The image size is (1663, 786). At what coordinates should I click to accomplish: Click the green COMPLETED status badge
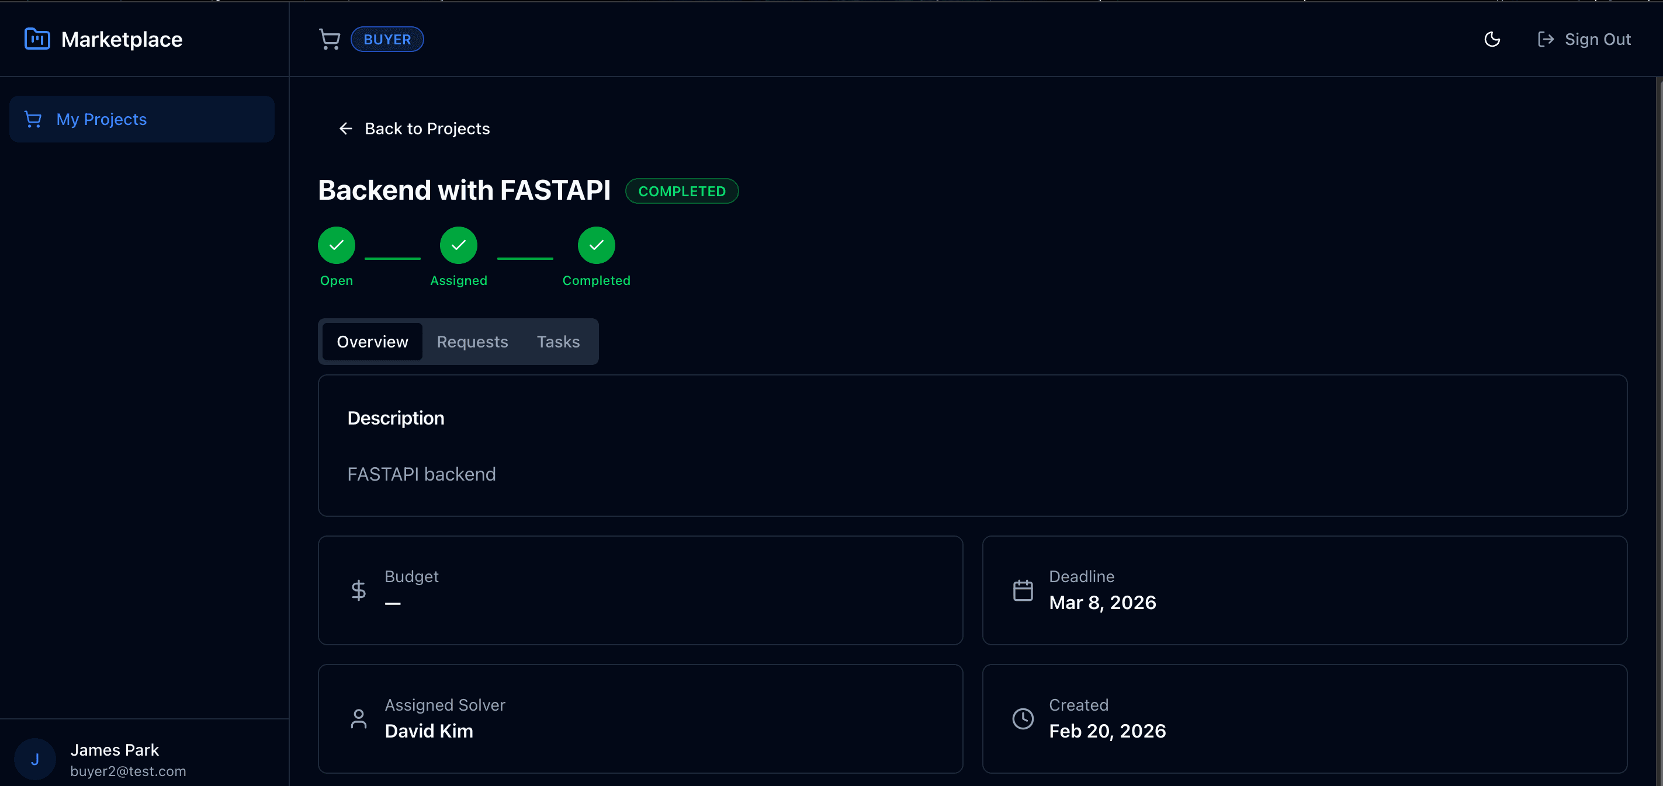(682, 191)
